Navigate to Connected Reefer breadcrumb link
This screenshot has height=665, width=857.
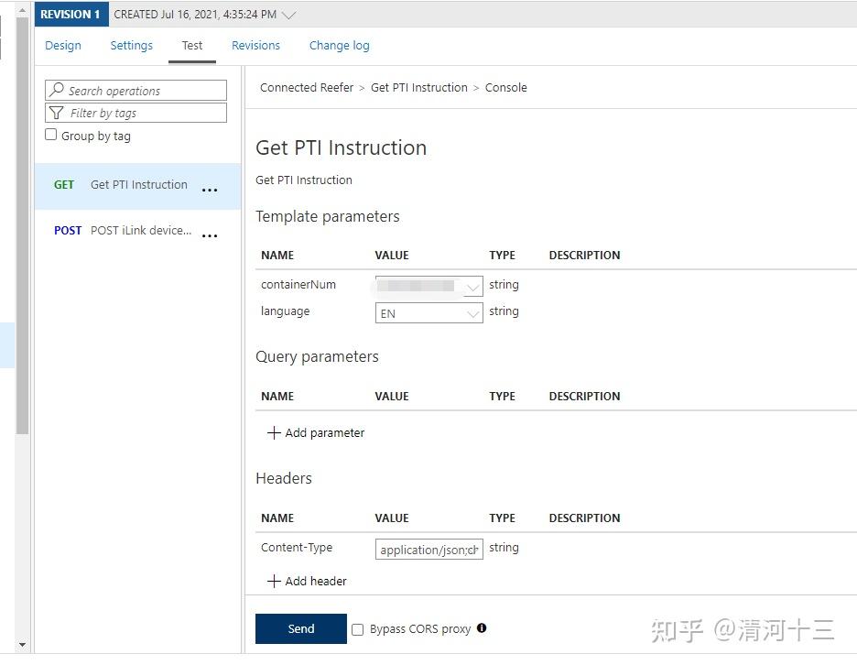pyautogui.click(x=306, y=87)
